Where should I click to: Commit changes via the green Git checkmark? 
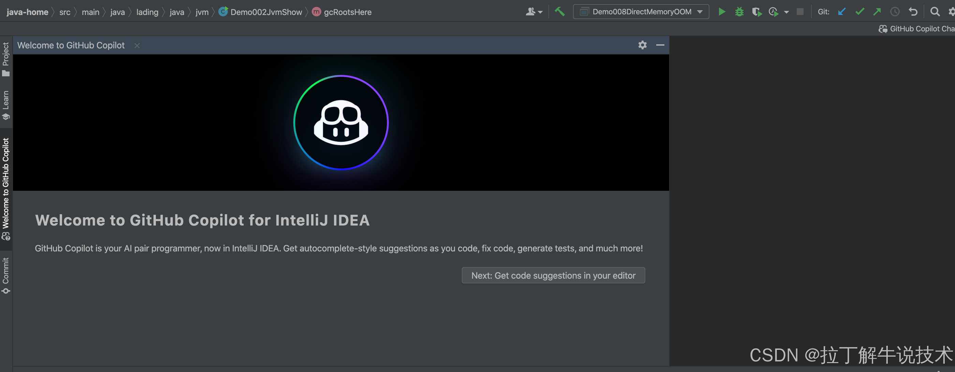pos(859,12)
